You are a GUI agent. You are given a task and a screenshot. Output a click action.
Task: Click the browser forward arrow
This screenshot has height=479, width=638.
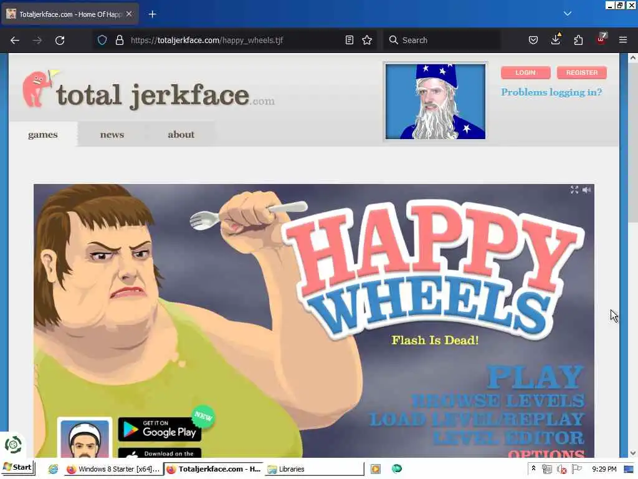37,41
